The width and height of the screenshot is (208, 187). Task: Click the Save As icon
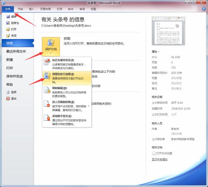8,23
